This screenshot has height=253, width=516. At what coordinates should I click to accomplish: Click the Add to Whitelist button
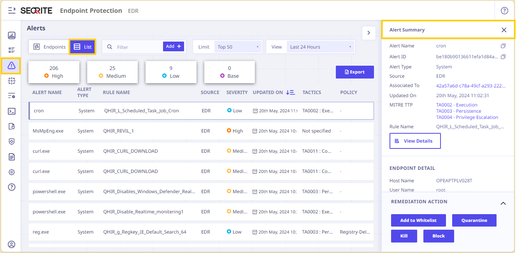pos(418,220)
